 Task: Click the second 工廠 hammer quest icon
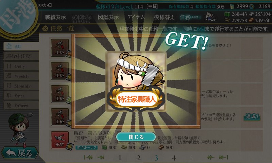(x=60, y=71)
